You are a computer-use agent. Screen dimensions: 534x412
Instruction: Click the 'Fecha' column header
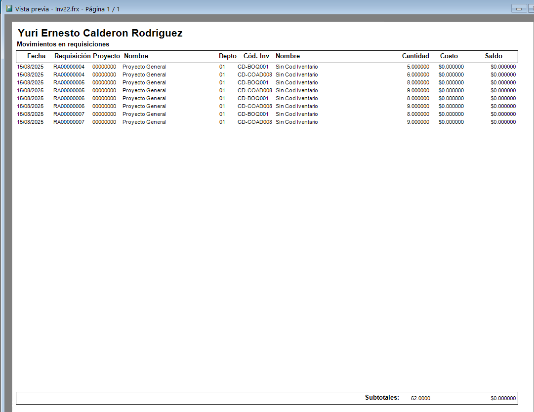36,56
